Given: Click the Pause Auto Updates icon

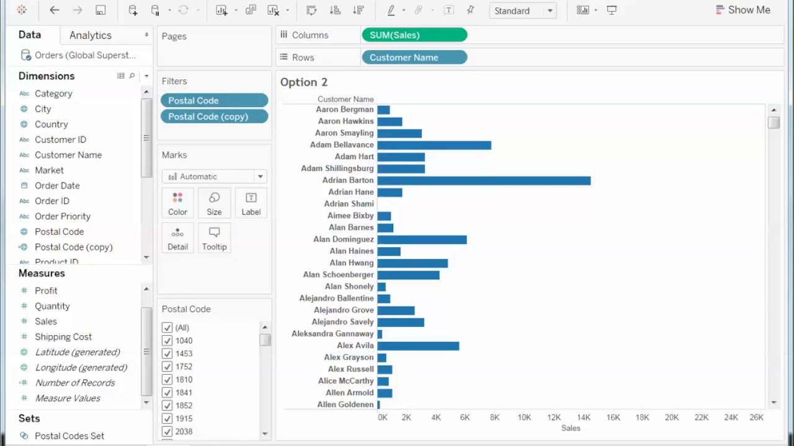Looking at the screenshot, I should point(156,10).
